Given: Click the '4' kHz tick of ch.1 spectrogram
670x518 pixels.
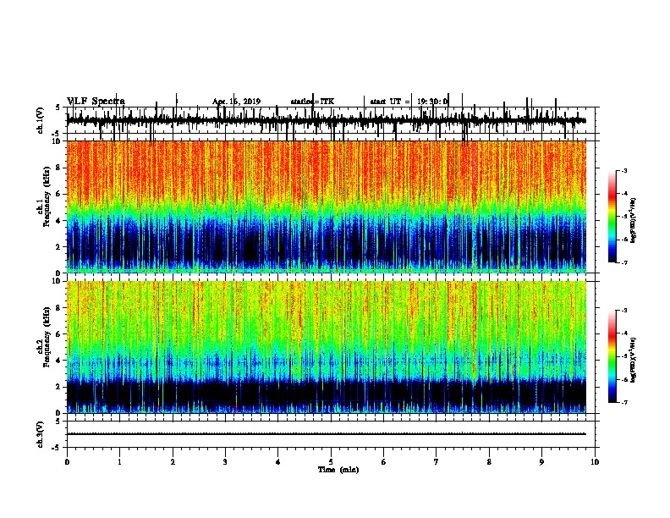Looking at the screenshot, I should point(59,221).
